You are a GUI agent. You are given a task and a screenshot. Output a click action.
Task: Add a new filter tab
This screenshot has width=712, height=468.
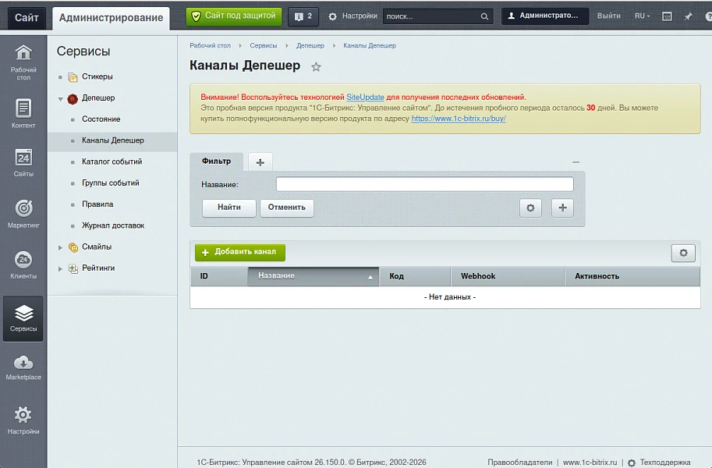260,162
